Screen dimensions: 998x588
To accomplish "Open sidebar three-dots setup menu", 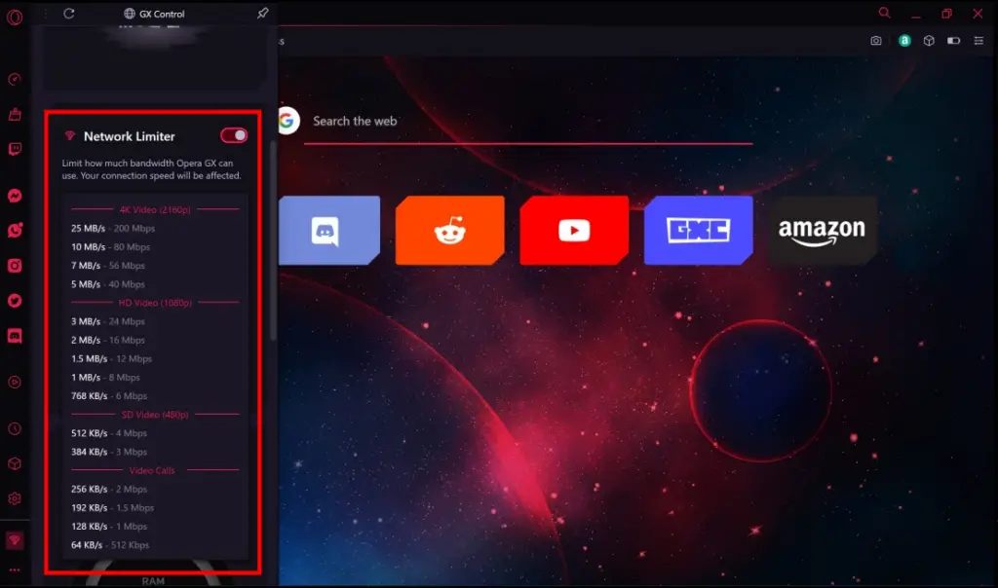I will (15, 570).
